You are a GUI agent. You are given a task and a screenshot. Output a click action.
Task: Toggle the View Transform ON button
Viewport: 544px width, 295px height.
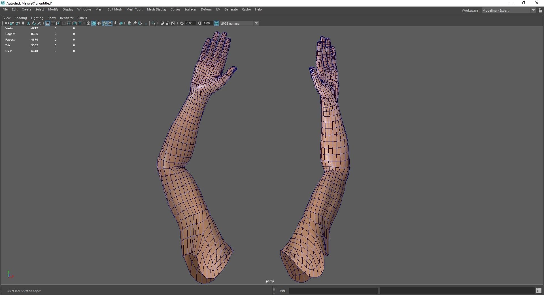click(216, 23)
